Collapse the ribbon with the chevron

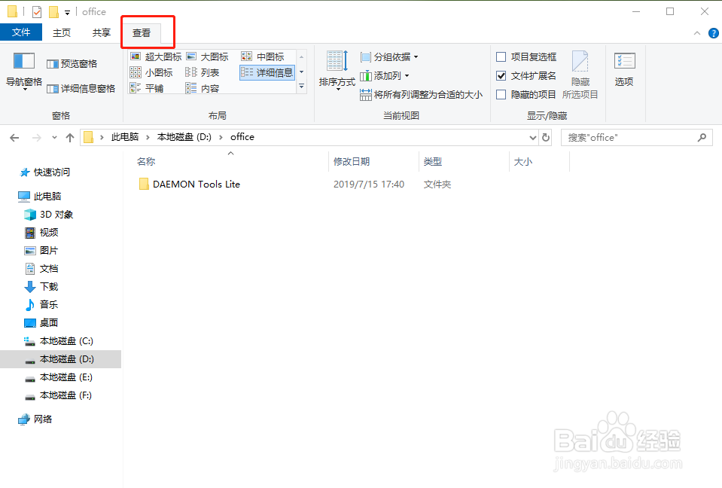coord(697,33)
